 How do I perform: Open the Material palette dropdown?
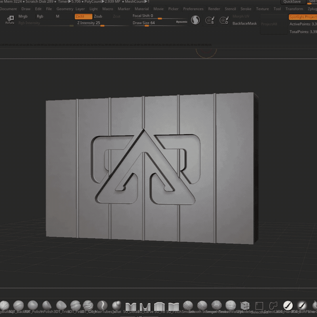(x=141, y=9)
